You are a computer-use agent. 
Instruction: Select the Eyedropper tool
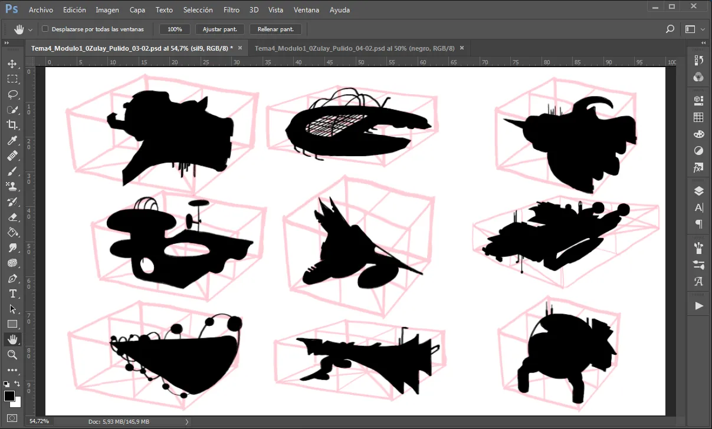point(12,140)
